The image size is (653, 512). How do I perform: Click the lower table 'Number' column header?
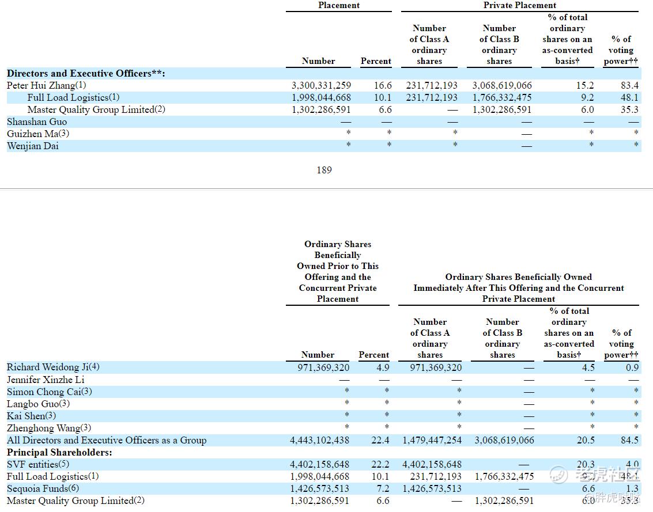coord(318,355)
